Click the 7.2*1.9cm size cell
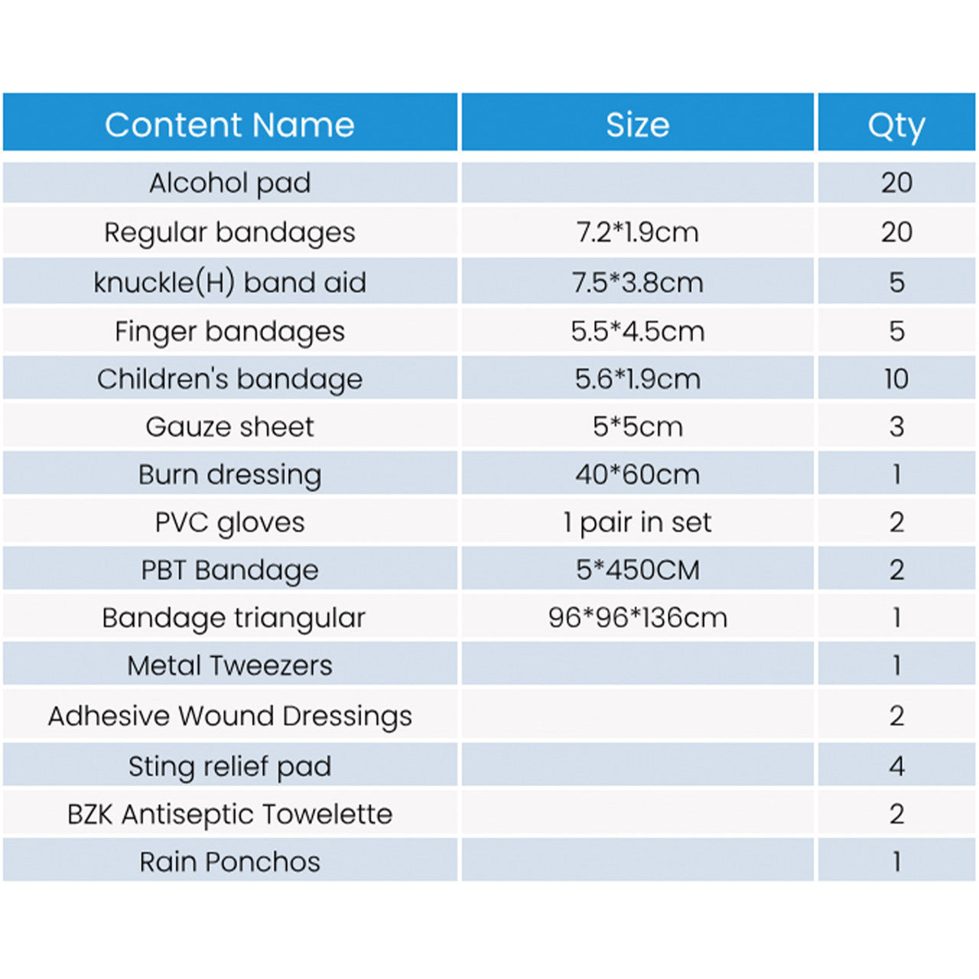The image size is (979, 979). click(x=637, y=232)
